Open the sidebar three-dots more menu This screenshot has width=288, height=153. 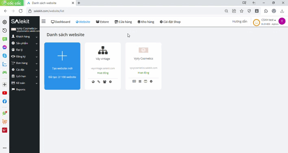4,148
